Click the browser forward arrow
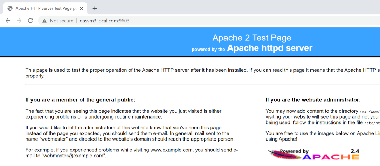This screenshot has width=380, height=166. [x=19, y=21]
